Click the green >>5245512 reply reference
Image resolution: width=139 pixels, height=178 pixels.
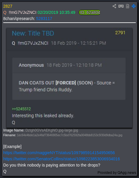pyautogui.click(x=21, y=109)
